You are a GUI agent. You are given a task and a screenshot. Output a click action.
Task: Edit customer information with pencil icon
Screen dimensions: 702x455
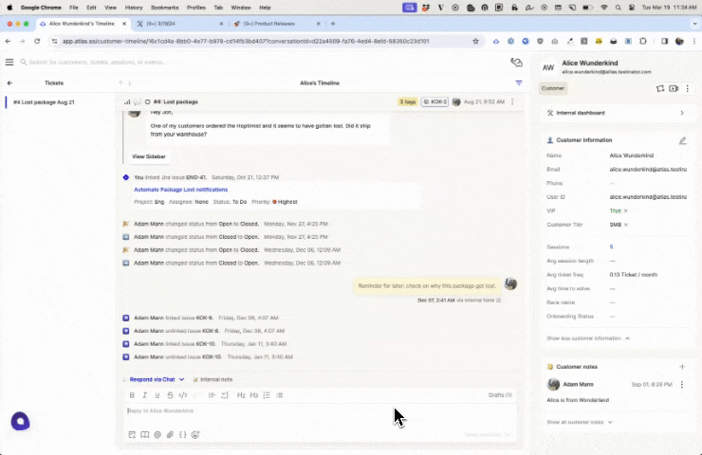click(682, 140)
